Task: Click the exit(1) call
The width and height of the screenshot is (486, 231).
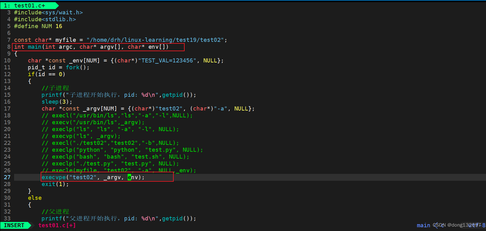Action: click(x=55, y=184)
